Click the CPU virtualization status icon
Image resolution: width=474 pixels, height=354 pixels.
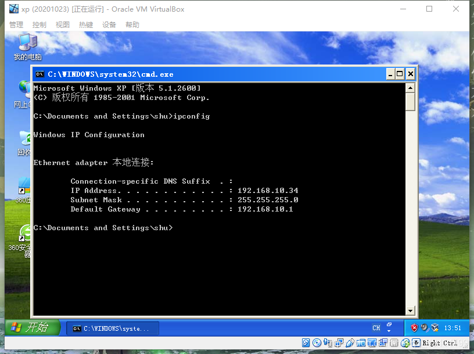point(394,342)
